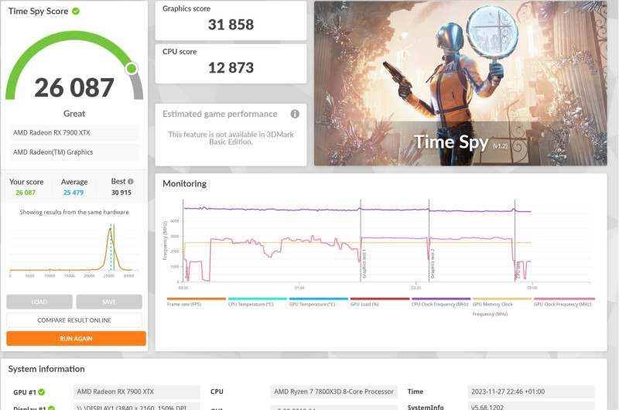
Task: Select the CPU score value 12 873
Action: pos(231,67)
